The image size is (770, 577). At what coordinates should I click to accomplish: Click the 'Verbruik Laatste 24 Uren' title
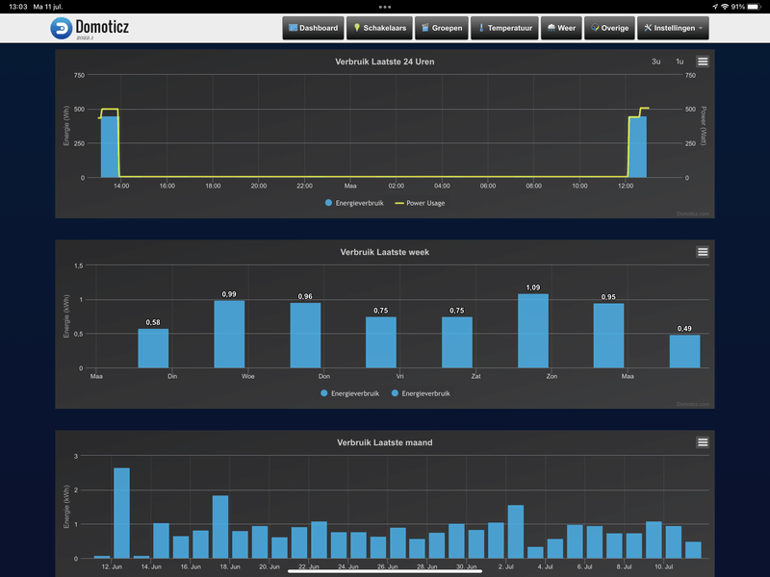[384, 62]
